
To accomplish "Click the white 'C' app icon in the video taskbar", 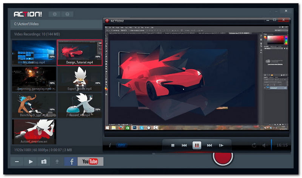I will point(156,128).
